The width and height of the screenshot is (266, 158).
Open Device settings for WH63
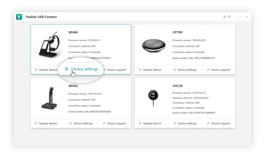coord(81,123)
